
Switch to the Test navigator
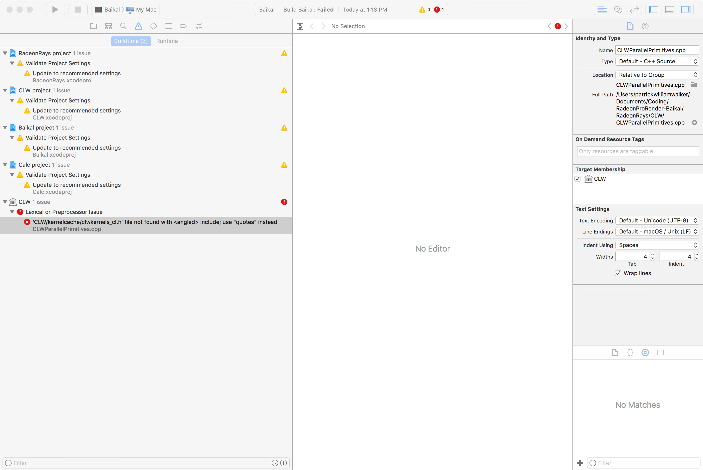[x=153, y=26]
